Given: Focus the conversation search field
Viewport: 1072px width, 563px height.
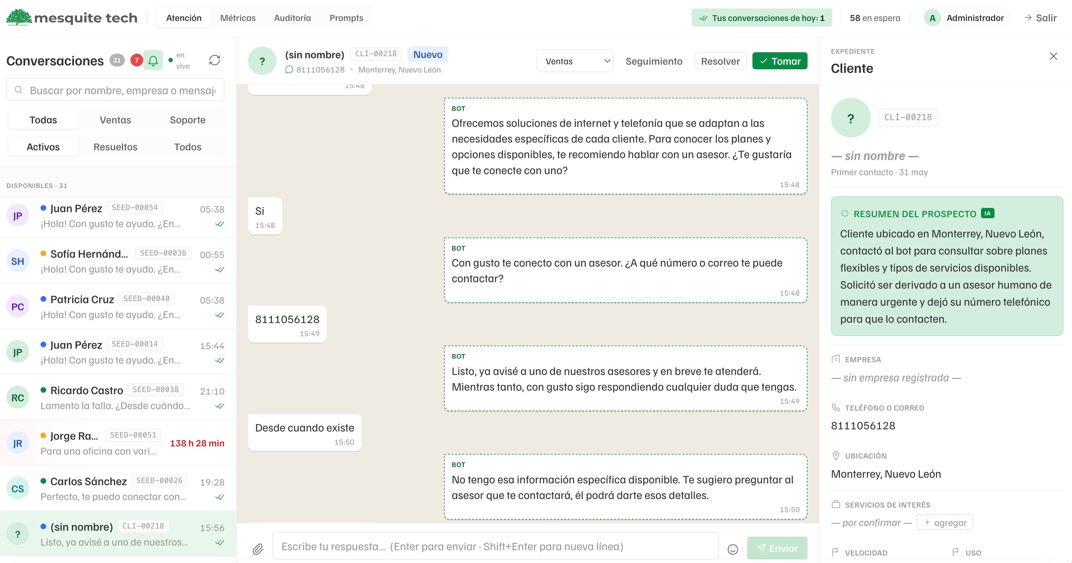Looking at the screenshot, I should tap(115, 90).
